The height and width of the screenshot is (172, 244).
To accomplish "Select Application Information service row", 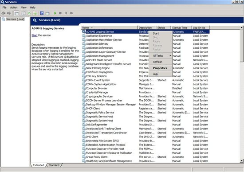I will [x=146, y=48].
